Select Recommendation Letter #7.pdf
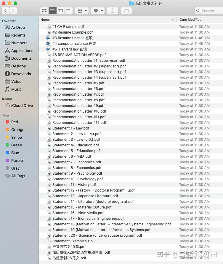The width and height of the screenshot is (223, 264). 78,94
